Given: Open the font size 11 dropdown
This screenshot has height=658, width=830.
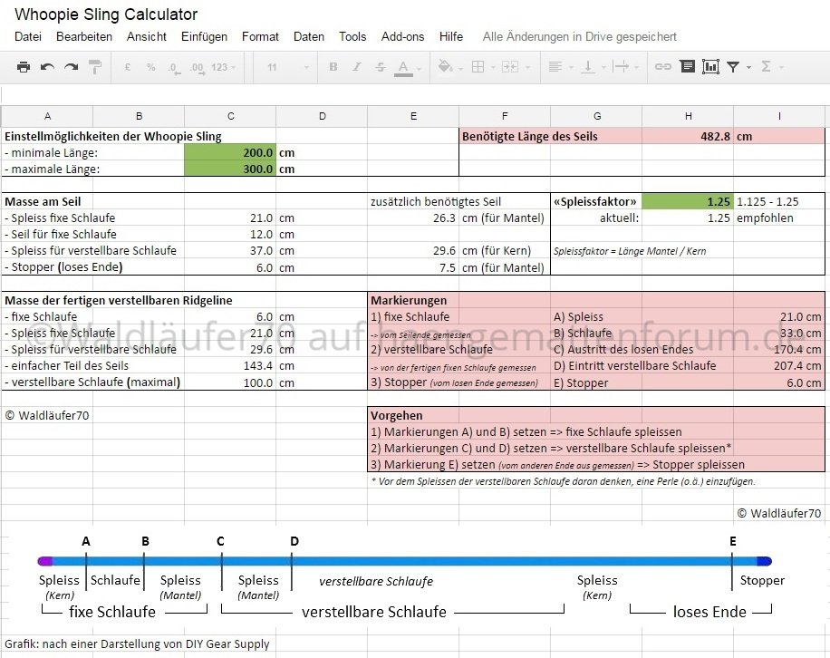Looking at the screenshot, I should pyautogui.click(x=279, y=67).
